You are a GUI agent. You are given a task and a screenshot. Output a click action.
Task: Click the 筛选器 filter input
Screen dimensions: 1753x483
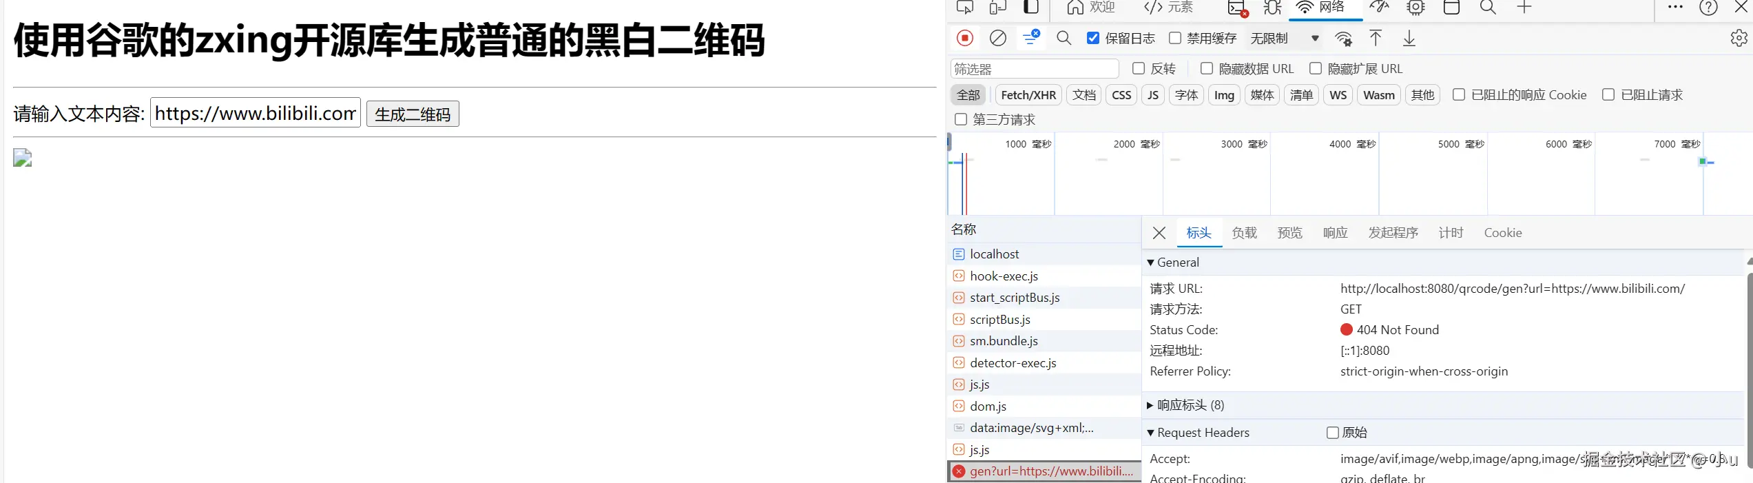coord(1035,69)
